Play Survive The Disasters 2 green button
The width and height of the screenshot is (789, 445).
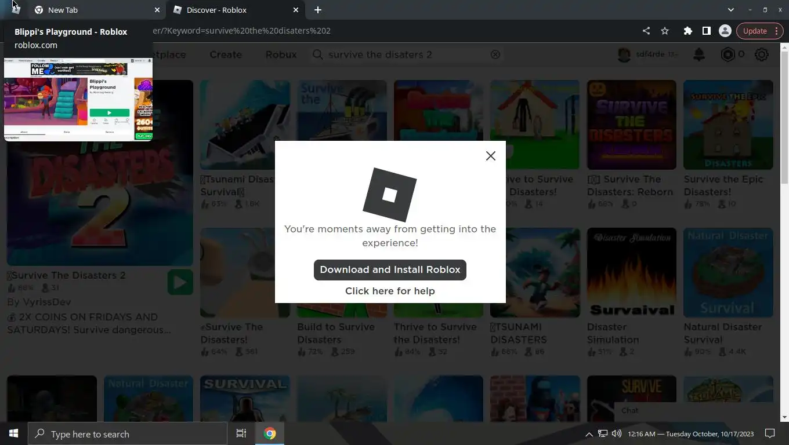(x=180, y=282)
